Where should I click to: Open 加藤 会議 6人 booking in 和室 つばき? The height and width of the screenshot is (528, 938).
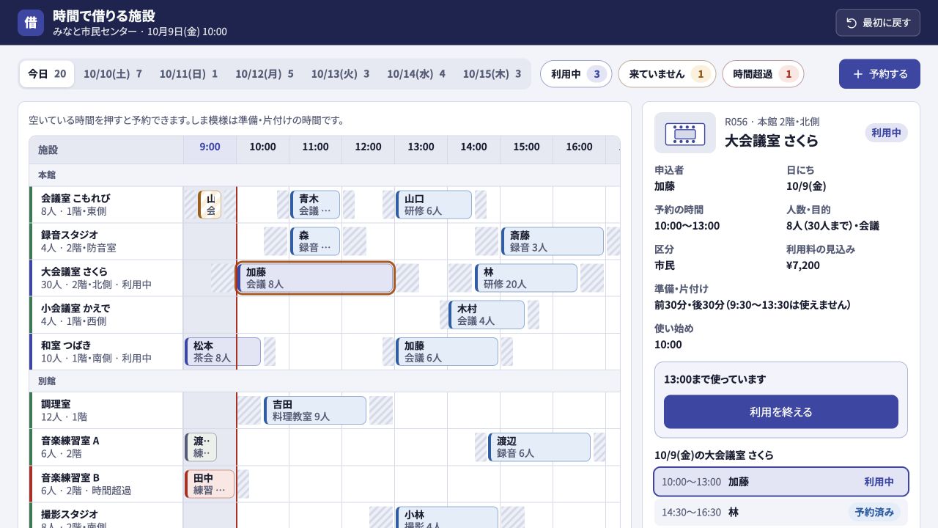[x=447, y=351]
